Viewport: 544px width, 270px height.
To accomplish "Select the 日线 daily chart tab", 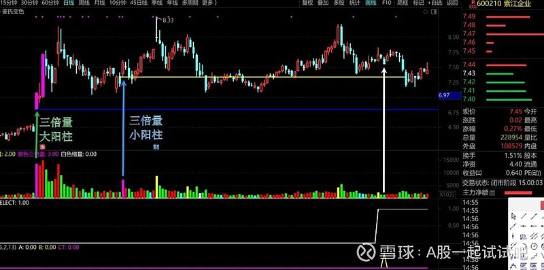I will coord(69,3).
